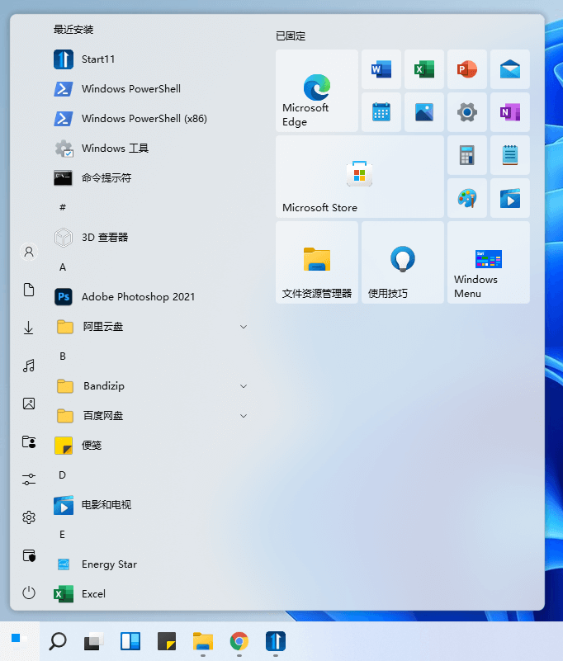Click the letter A section header

63,267
